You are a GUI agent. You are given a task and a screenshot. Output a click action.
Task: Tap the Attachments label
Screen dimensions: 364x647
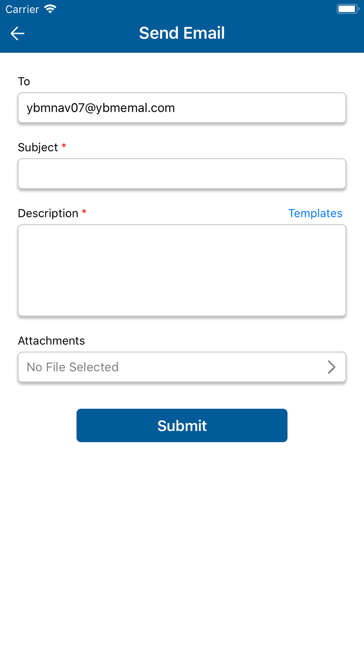[51, 341]
